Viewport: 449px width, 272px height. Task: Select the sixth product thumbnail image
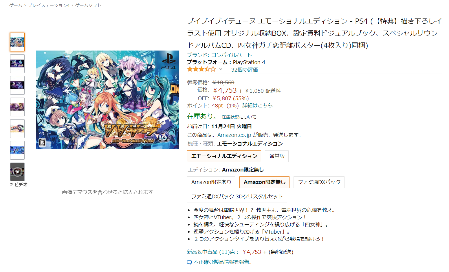(17, 150)
